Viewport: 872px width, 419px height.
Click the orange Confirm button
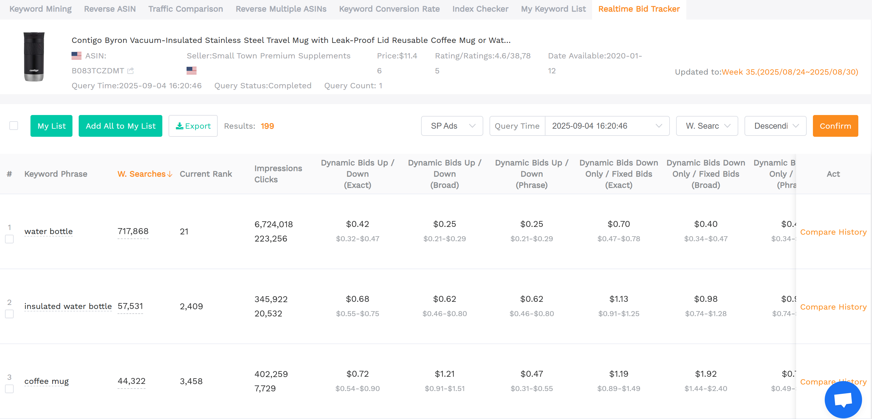(x=835, y=126)
